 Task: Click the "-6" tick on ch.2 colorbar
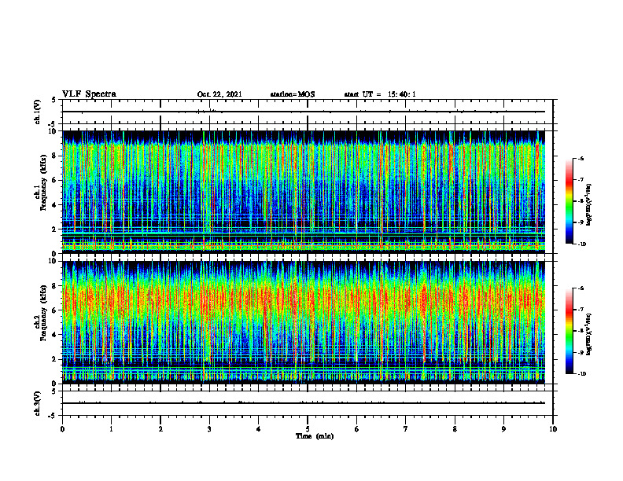pos(581,288)
